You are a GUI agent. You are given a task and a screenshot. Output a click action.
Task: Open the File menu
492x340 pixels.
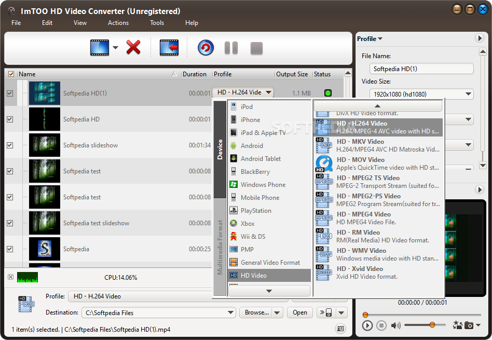click(16, 23)
